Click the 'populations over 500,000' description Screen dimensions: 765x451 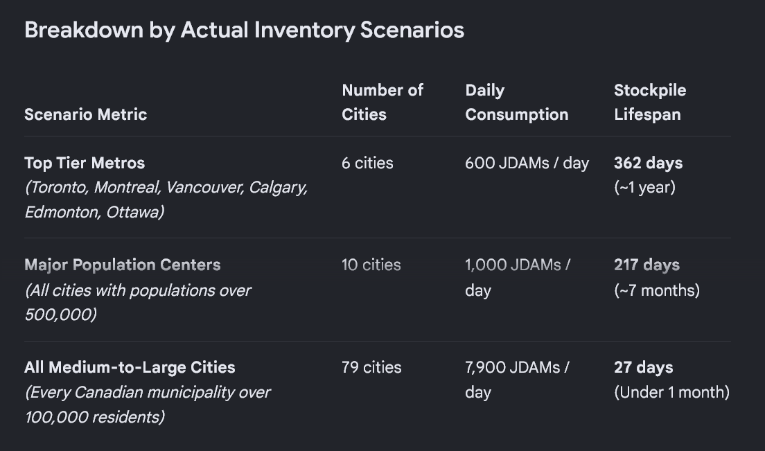138,302
